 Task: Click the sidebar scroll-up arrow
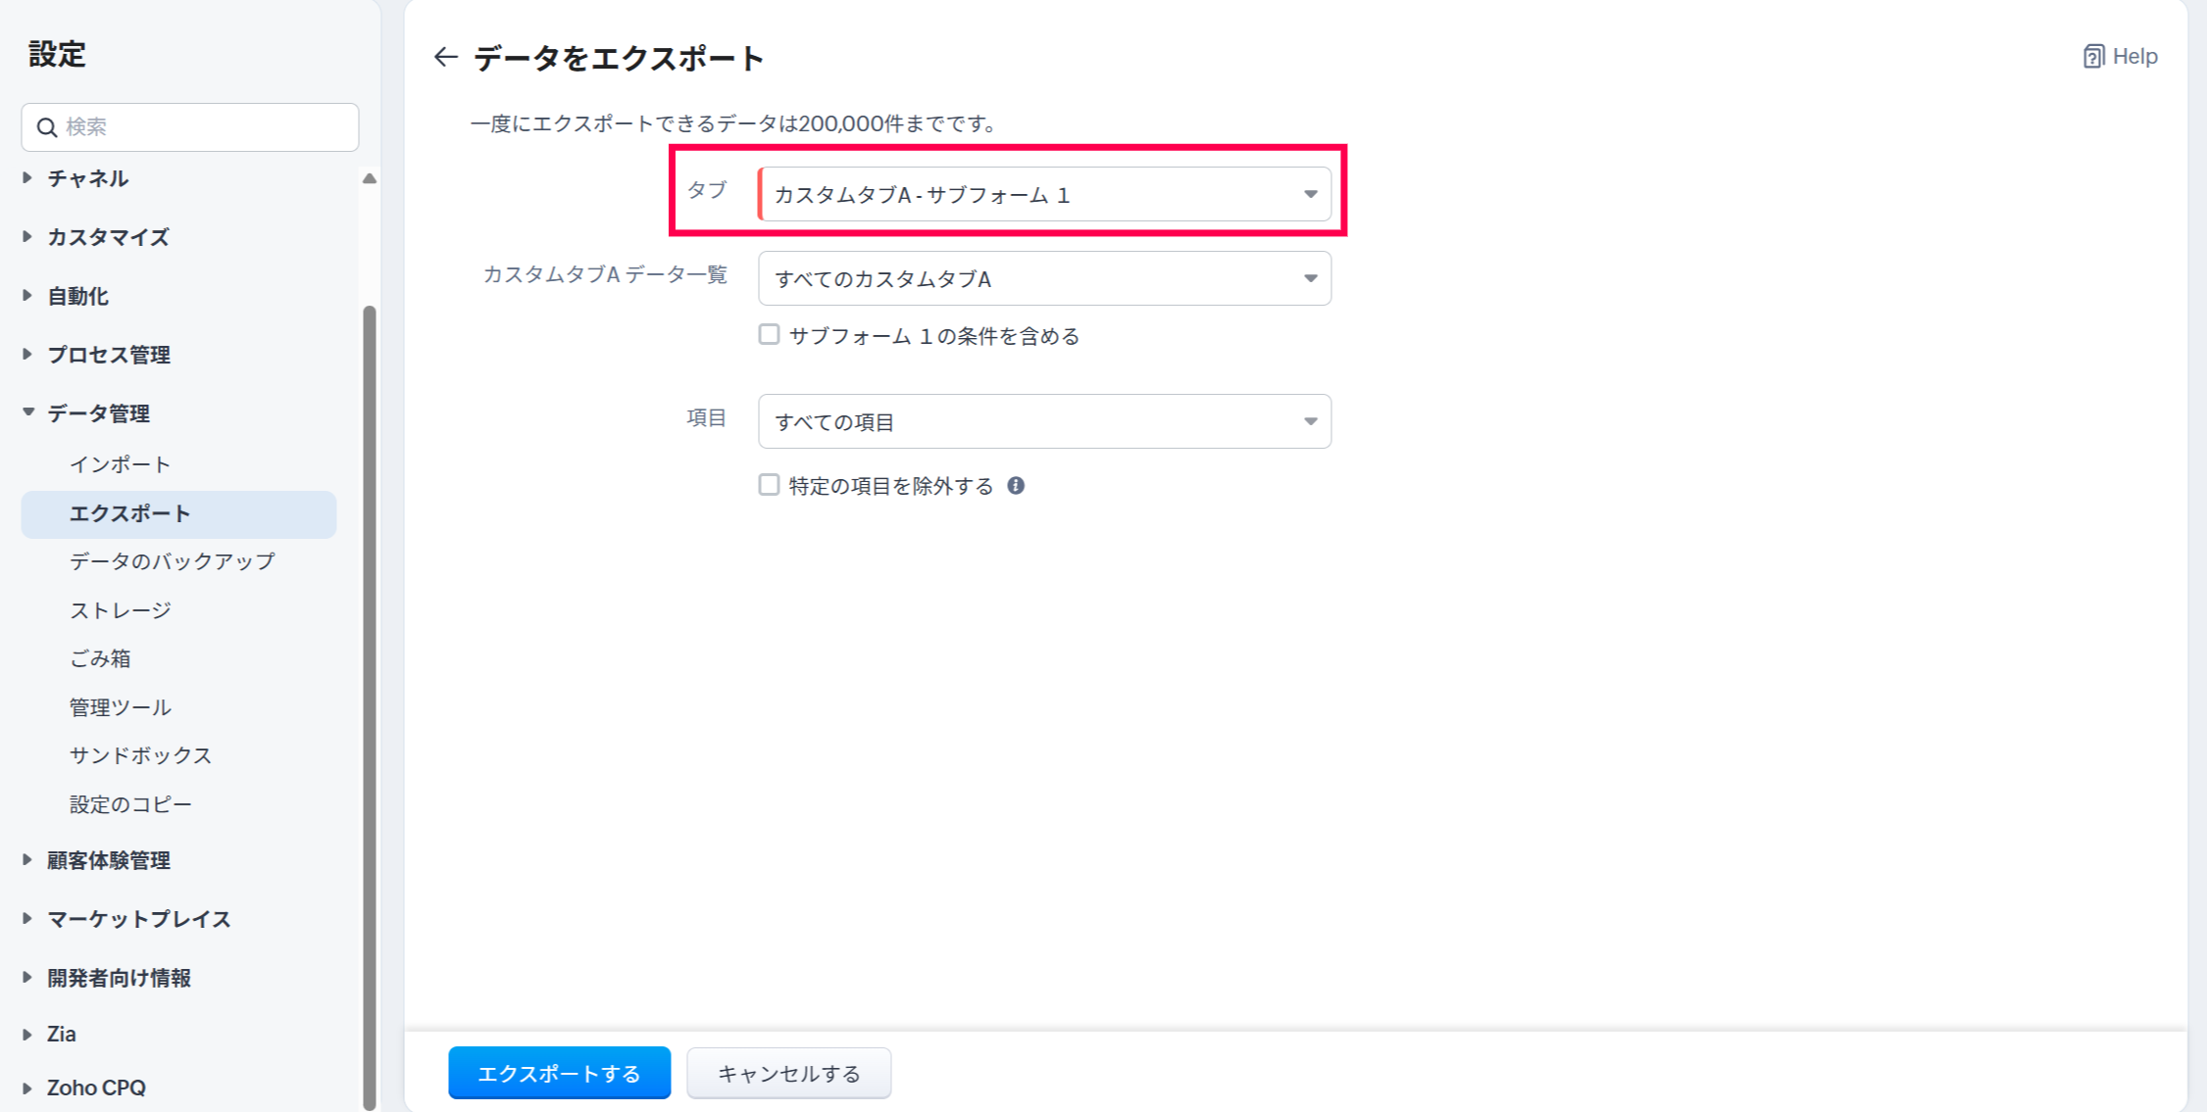click(370, 178)
